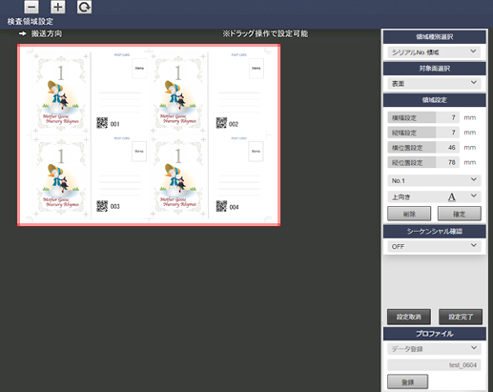The height and width of the screenshot is (392, 493).
Task: Open the データ登録 profile dropdown
Action: (434, 349)
